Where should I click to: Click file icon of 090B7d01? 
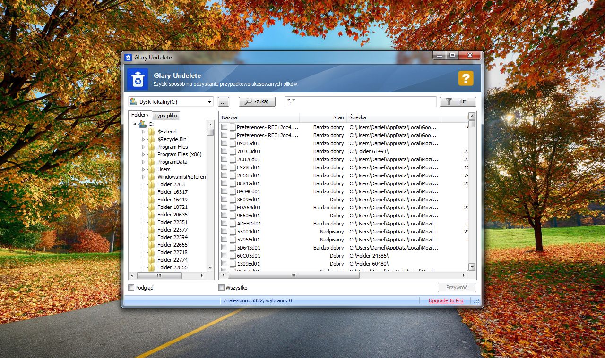click(x=232, y=143)
